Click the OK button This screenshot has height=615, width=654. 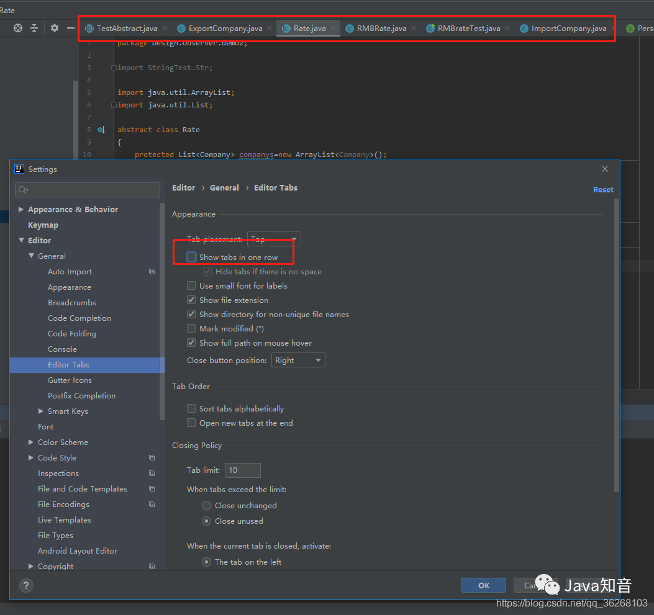484,585
